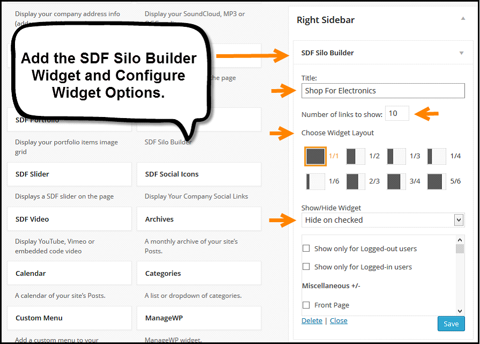Click the Save button

[451, 324]
